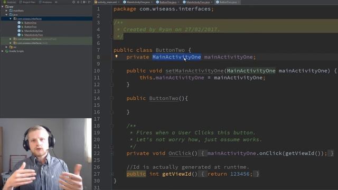The height and width of the screenshot is (190, 338).
Task: Click the comment 'Created by Ryan on 27/02/2017'
Action: pos(171,30)
